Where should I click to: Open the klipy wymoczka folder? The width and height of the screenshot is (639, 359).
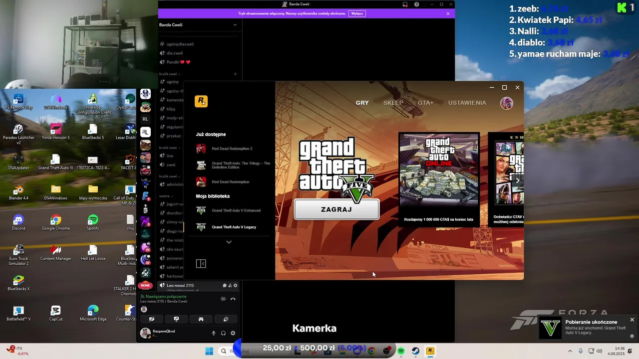pyautogui.click(x=93, y=192)
